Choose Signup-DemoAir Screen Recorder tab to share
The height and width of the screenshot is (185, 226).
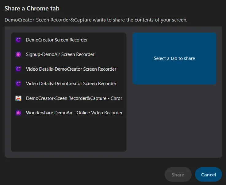coord(68,54)
